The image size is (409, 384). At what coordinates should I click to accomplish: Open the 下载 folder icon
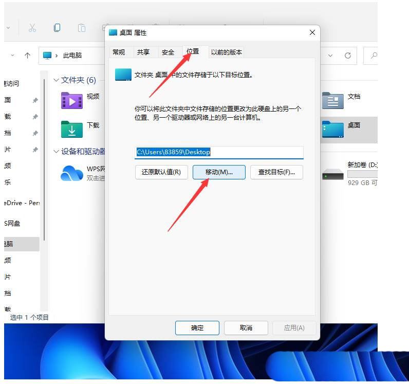click(72, 129)
